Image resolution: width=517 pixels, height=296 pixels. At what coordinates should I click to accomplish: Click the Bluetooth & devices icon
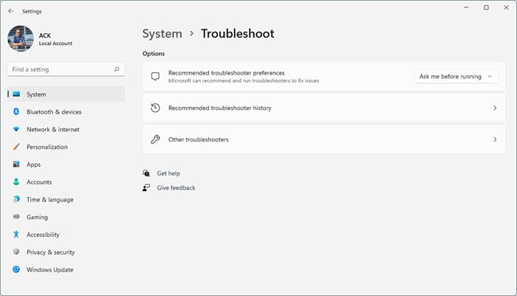16,112
